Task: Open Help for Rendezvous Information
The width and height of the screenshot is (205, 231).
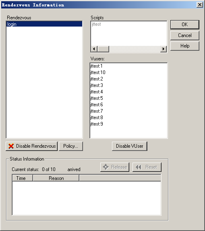Action: point(184,46)
